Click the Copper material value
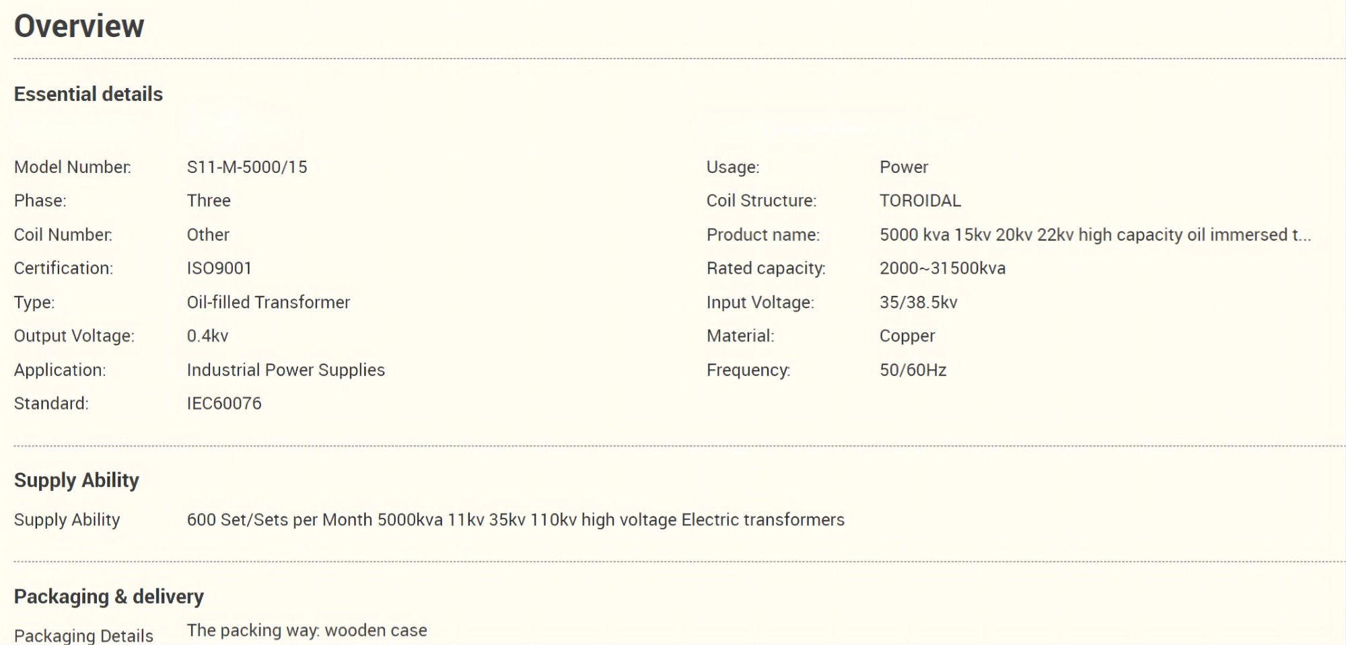The width and height of the screenshot is (1346, 645). click(x=907, y=336)
